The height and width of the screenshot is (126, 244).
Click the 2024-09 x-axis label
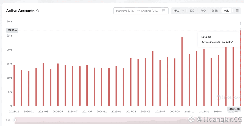pos(87,112)
